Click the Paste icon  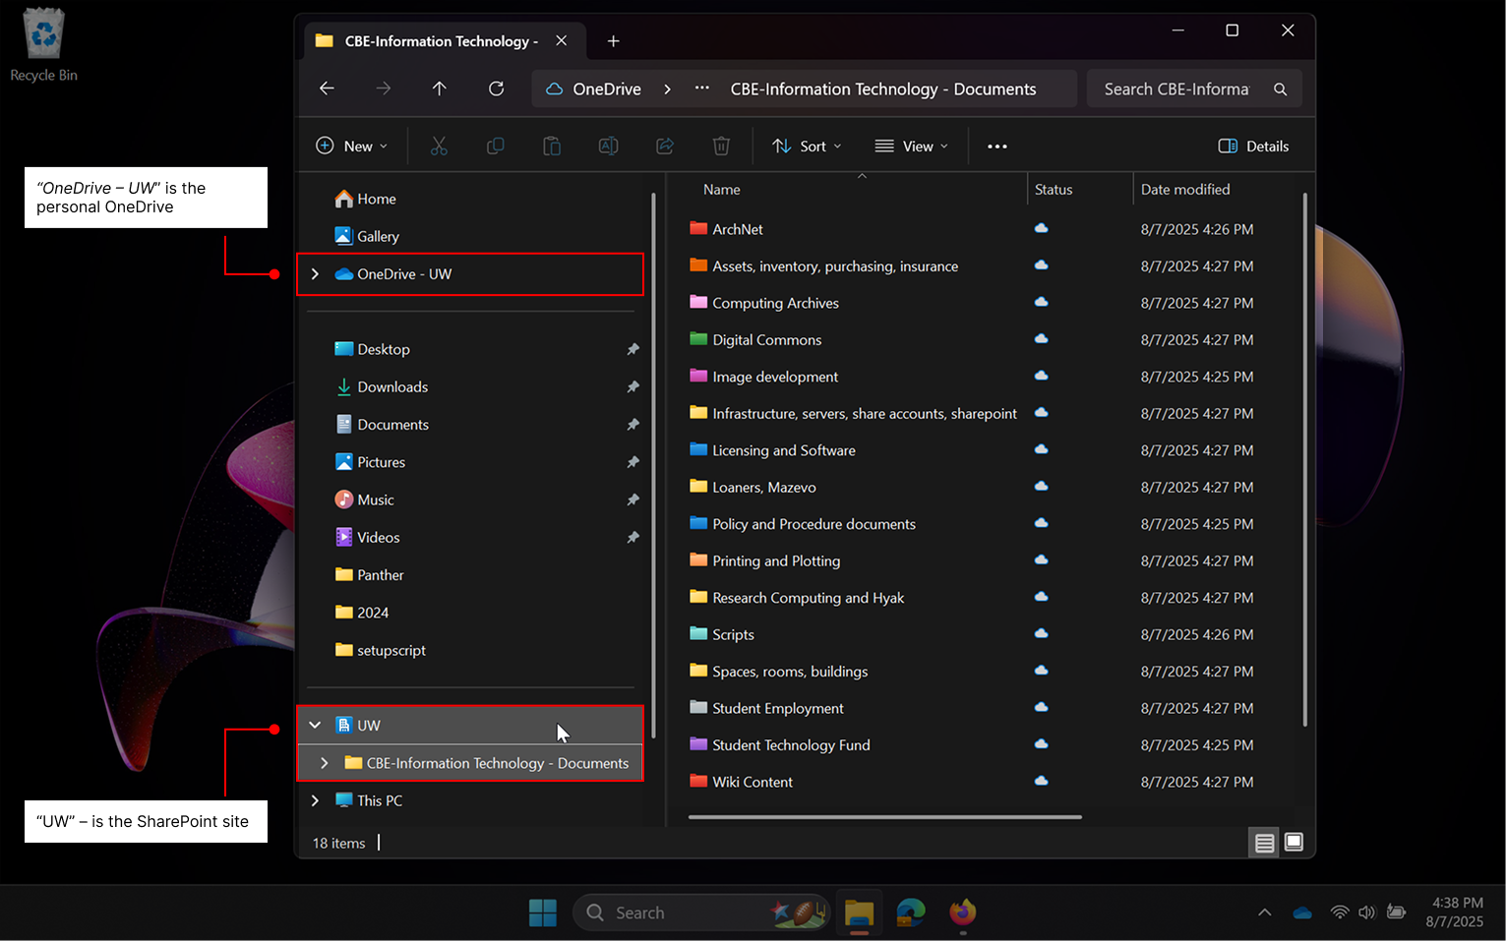pyautogui.click(x=552, y=146)
